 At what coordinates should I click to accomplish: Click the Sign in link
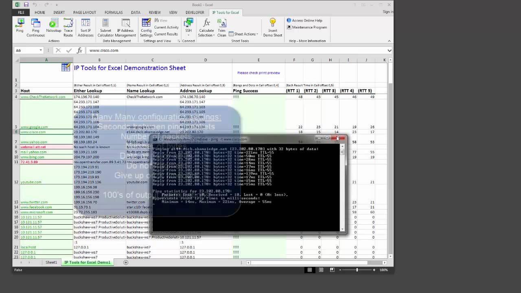(388, 12)
